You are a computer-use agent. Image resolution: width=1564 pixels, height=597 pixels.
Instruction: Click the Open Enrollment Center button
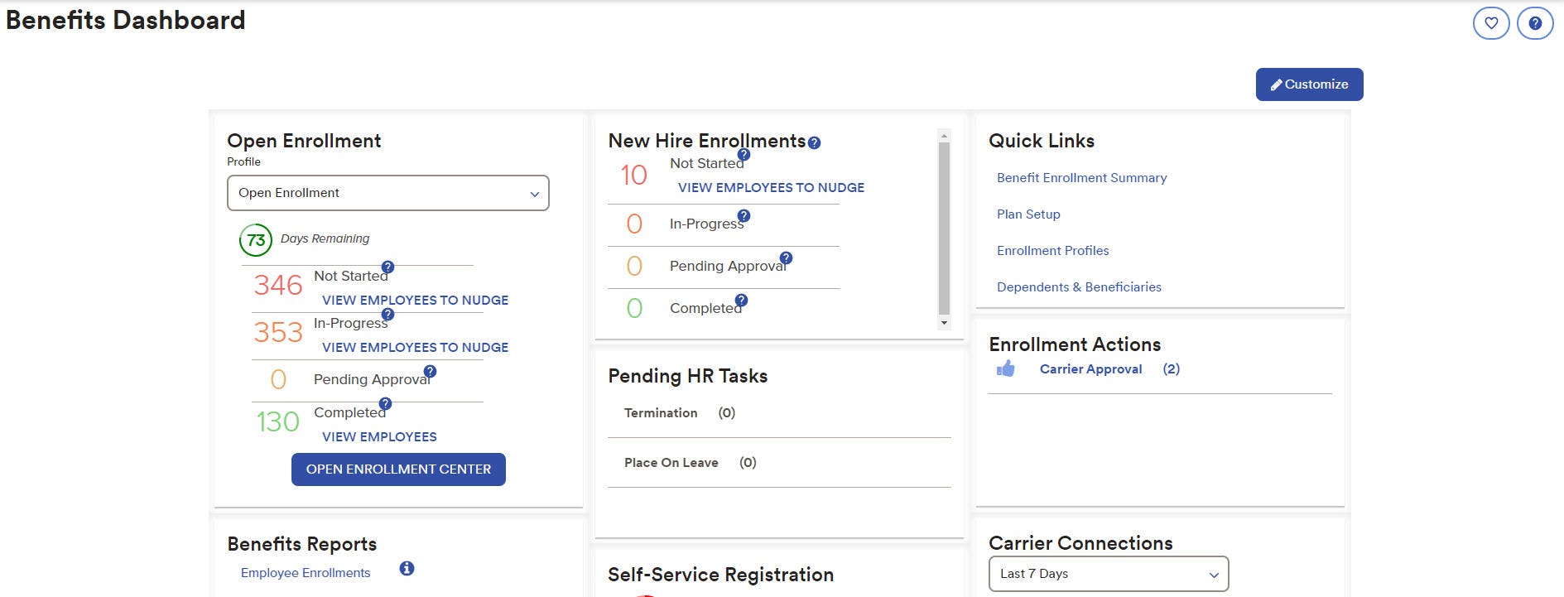point(398,469)
